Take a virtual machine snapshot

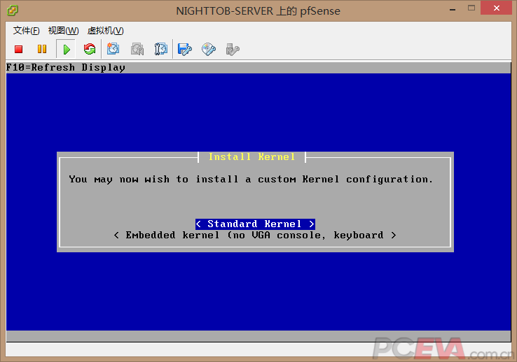tap(113, 49)
